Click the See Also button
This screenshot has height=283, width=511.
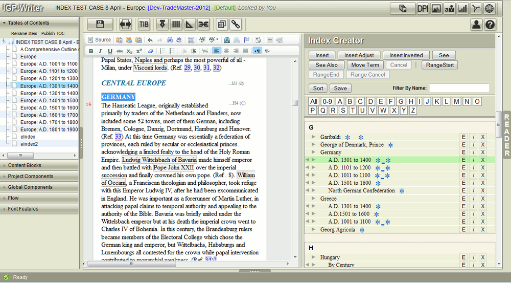327,65
